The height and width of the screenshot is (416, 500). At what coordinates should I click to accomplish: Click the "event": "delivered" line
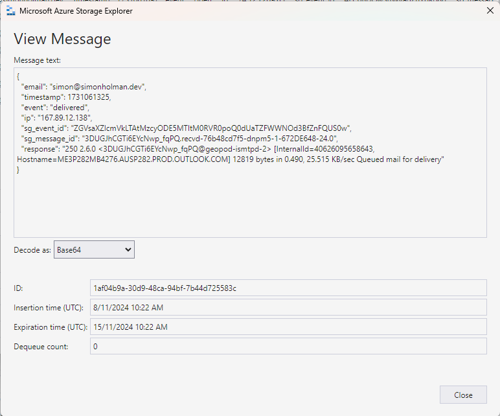coord(55,108)
